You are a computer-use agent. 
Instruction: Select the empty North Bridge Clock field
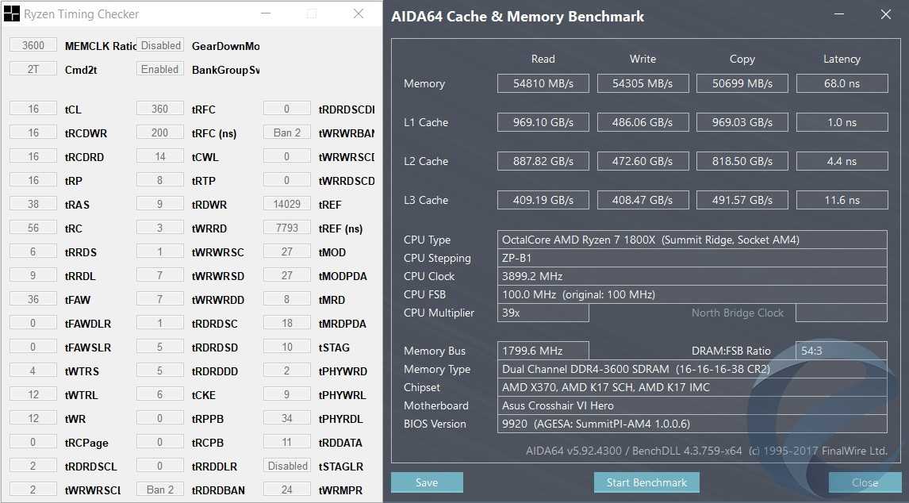[841, 313]
